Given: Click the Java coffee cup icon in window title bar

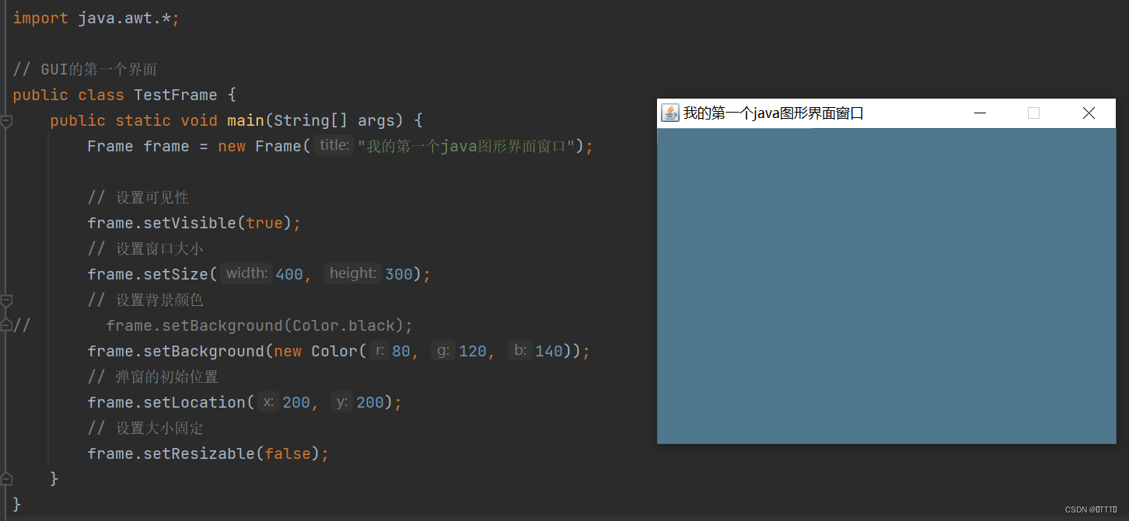Looking at the screenshot, I should tap(669, 113).
